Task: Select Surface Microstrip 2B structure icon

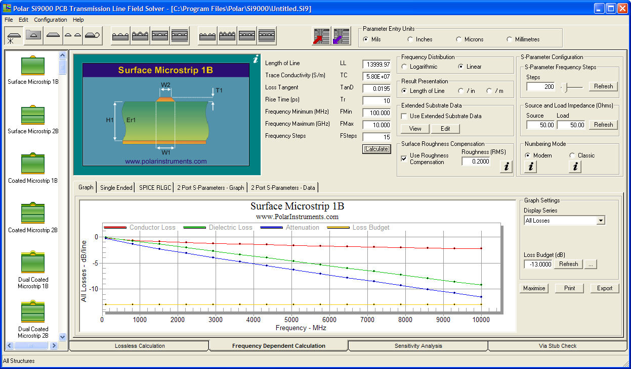Action: 33,114
